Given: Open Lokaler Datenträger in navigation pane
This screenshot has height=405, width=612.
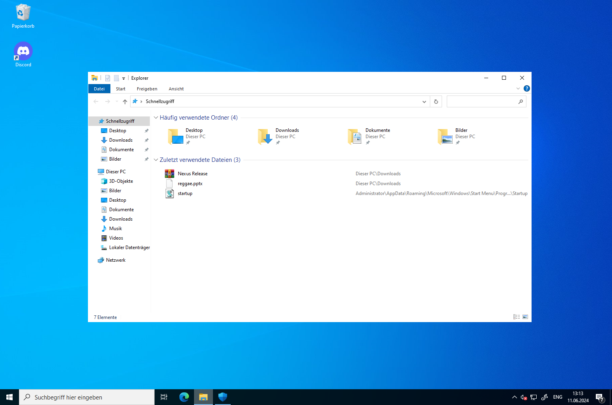Looking at the screenshot, I should pyautogui.click(x=119, y=247).
